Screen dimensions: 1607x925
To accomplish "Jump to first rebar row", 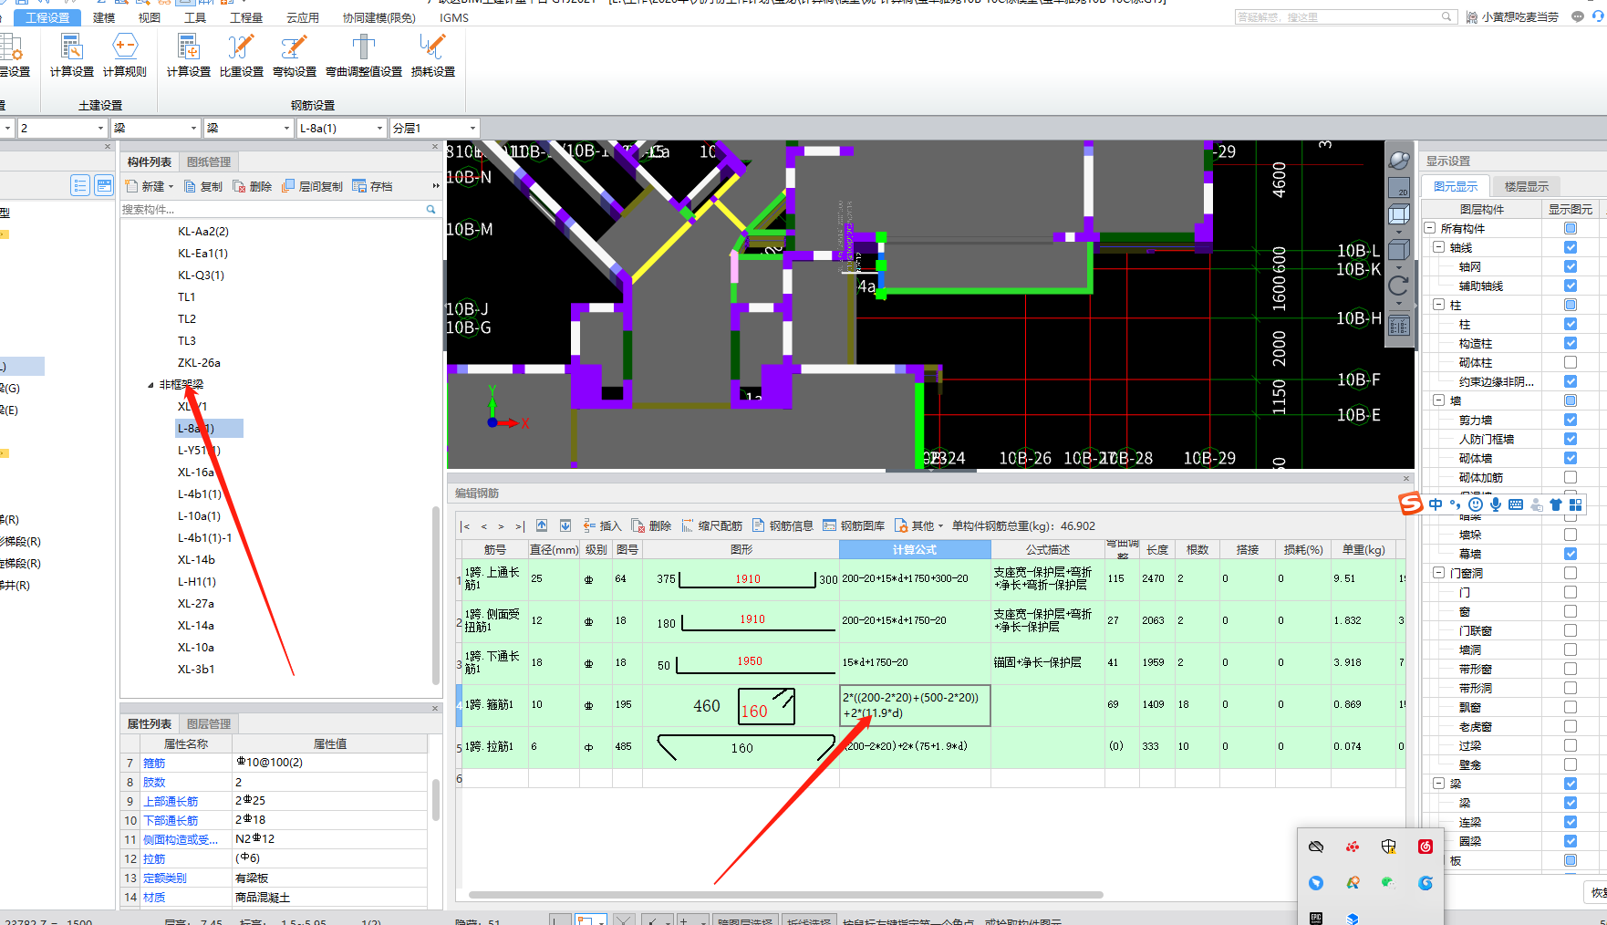I will tap(466, 526).
